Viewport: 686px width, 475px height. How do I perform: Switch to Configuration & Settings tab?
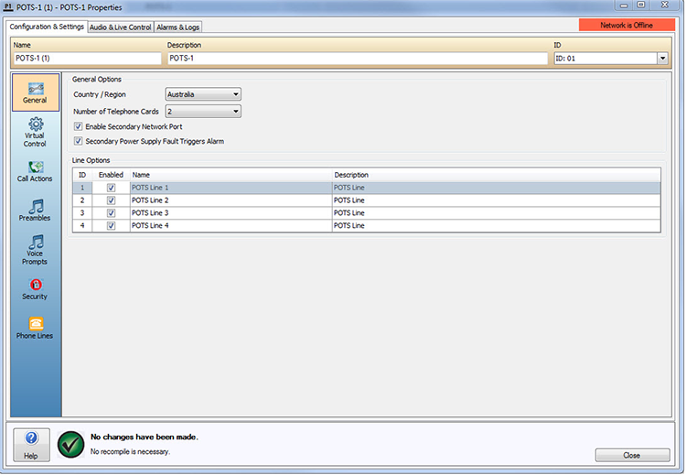(x=47, y=27)
